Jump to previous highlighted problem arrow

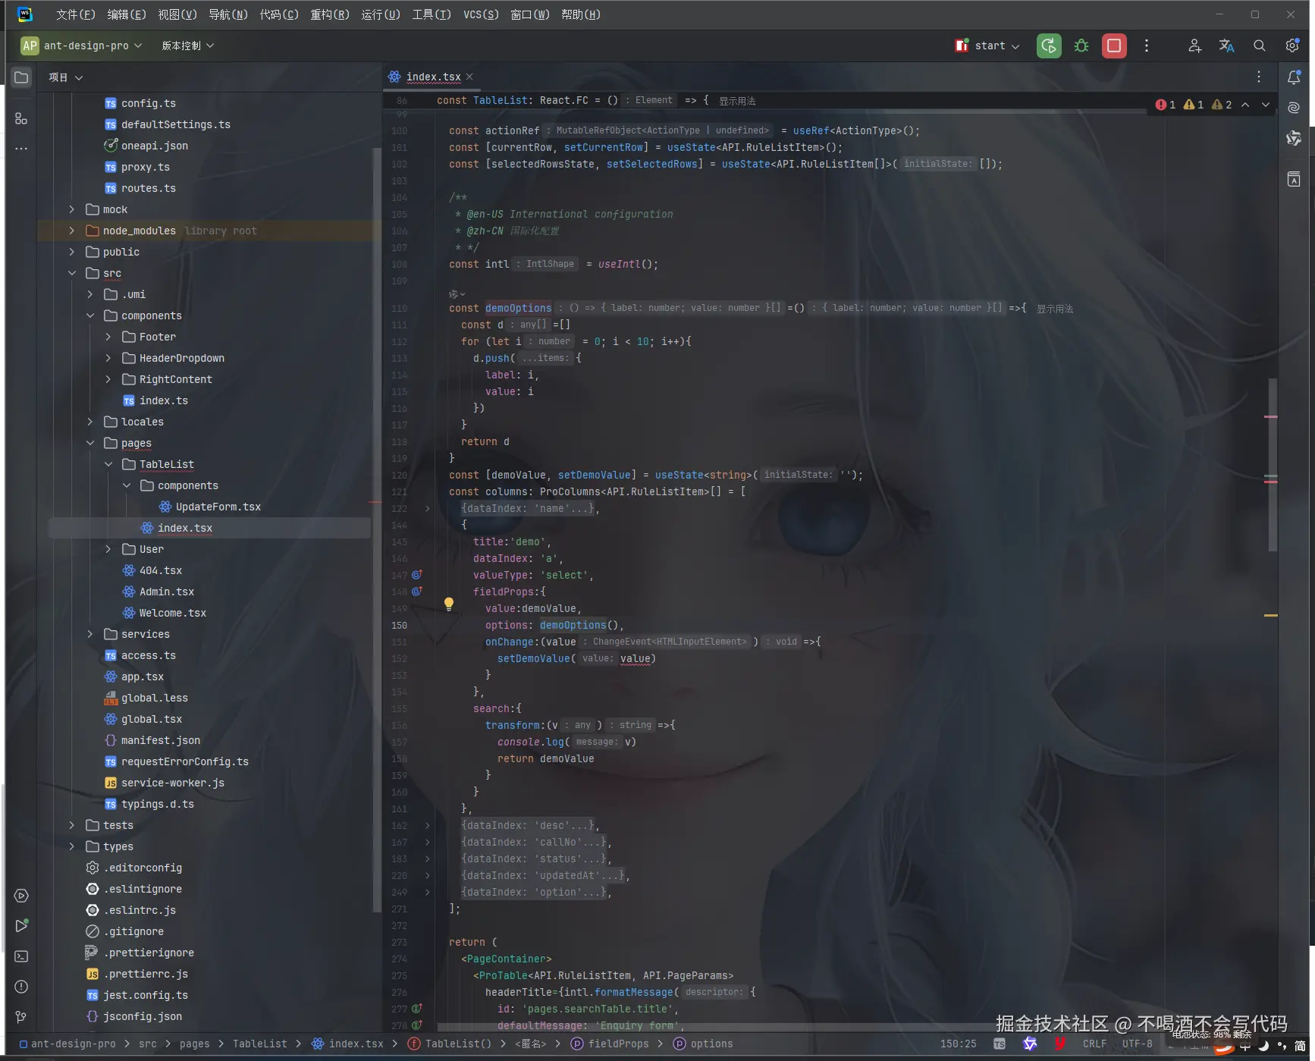point(1245,105)
